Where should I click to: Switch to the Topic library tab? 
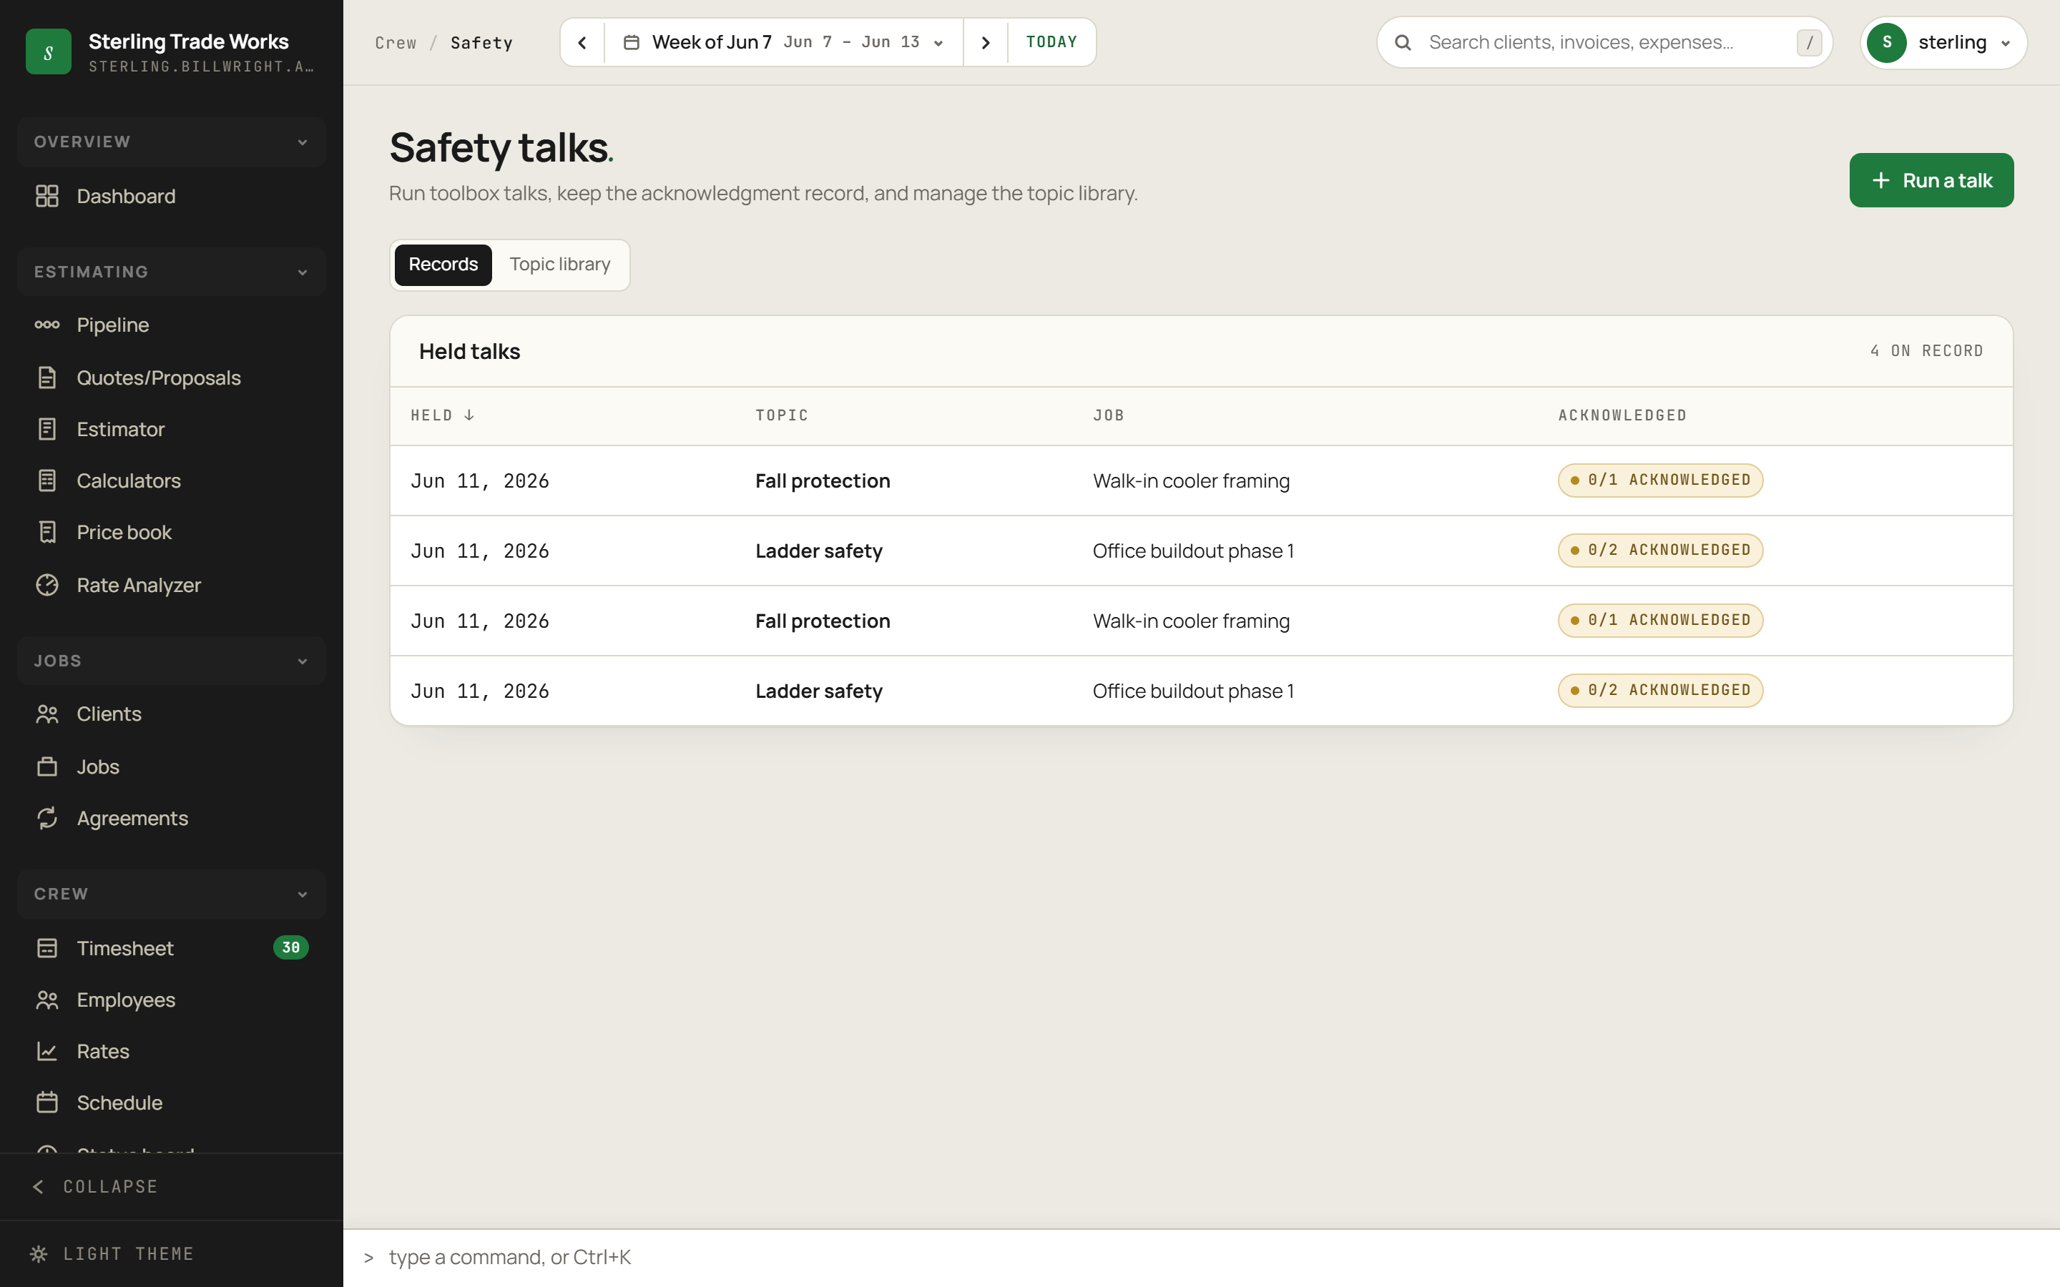click(560, 265)
